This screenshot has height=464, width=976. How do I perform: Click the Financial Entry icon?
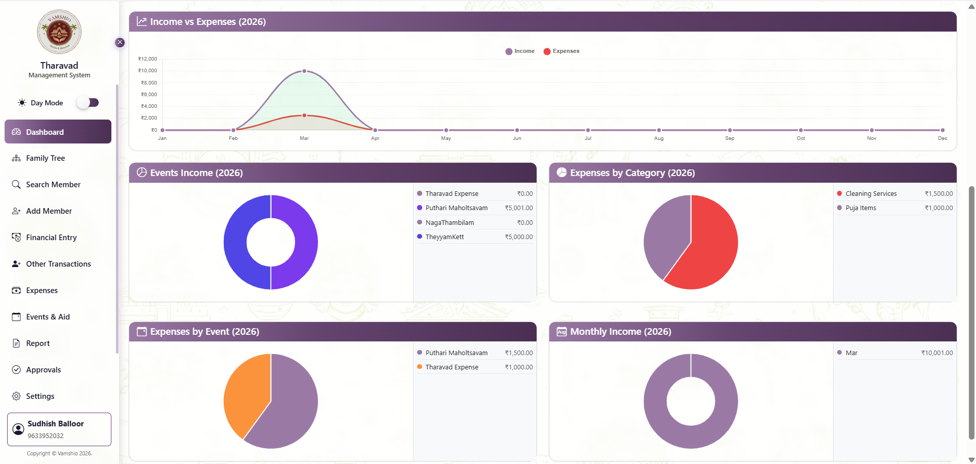(16, 238)
